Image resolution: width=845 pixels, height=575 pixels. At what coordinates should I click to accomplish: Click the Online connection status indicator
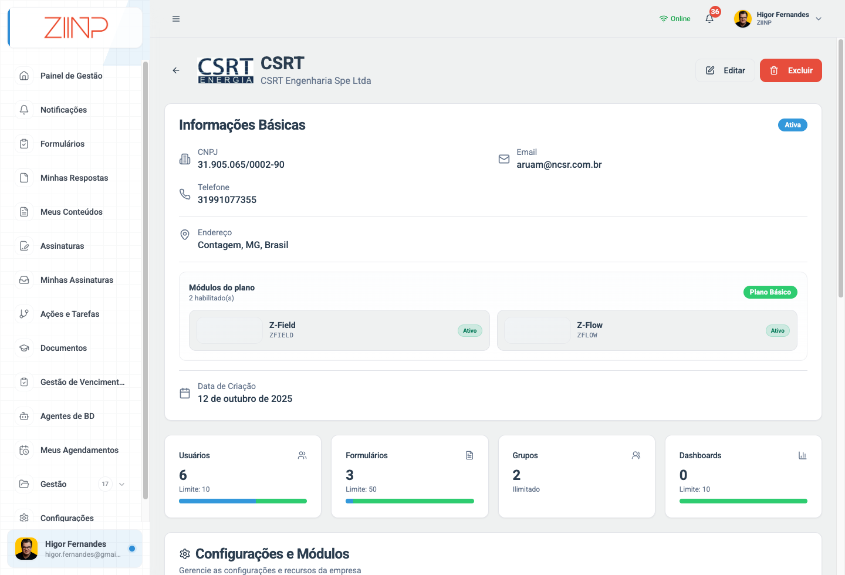[x=675, y=19]
